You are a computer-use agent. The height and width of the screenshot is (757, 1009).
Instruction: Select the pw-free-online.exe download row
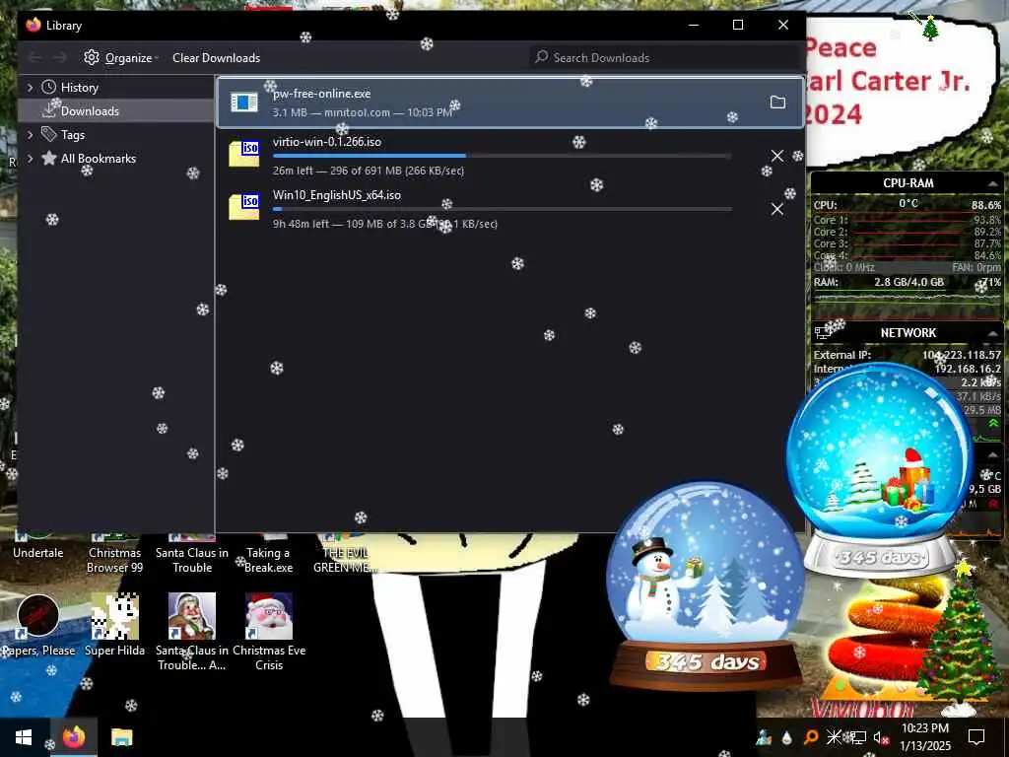click(x=510, y=103)
